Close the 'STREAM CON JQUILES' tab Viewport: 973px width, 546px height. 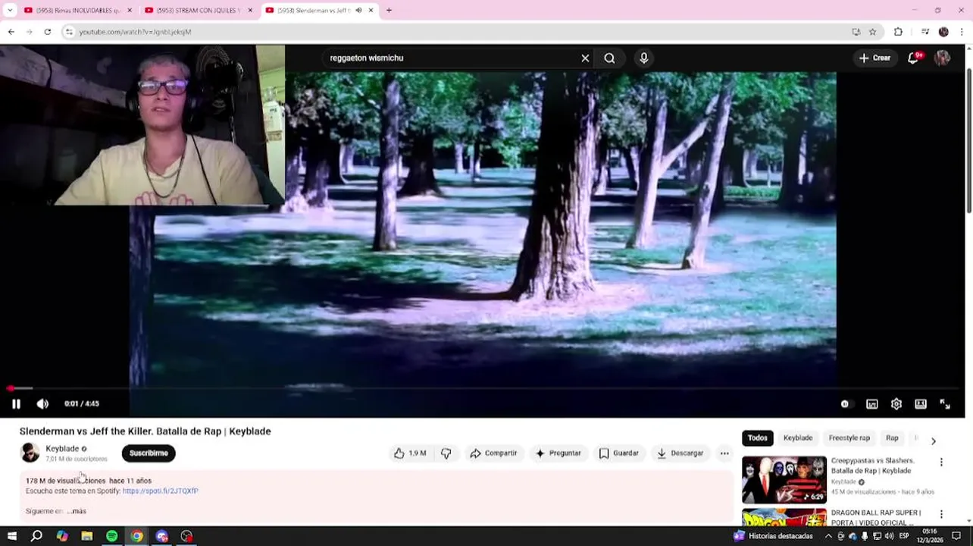pos(250,11)
